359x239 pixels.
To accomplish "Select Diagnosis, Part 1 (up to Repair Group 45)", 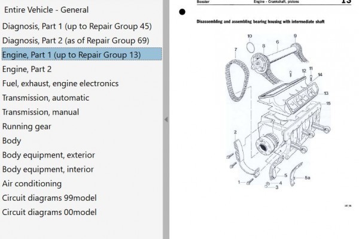I will pyautogui.click(x=77, y=26).
